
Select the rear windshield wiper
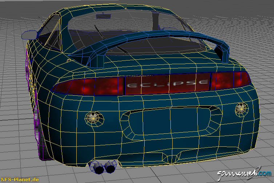(110, 39)
